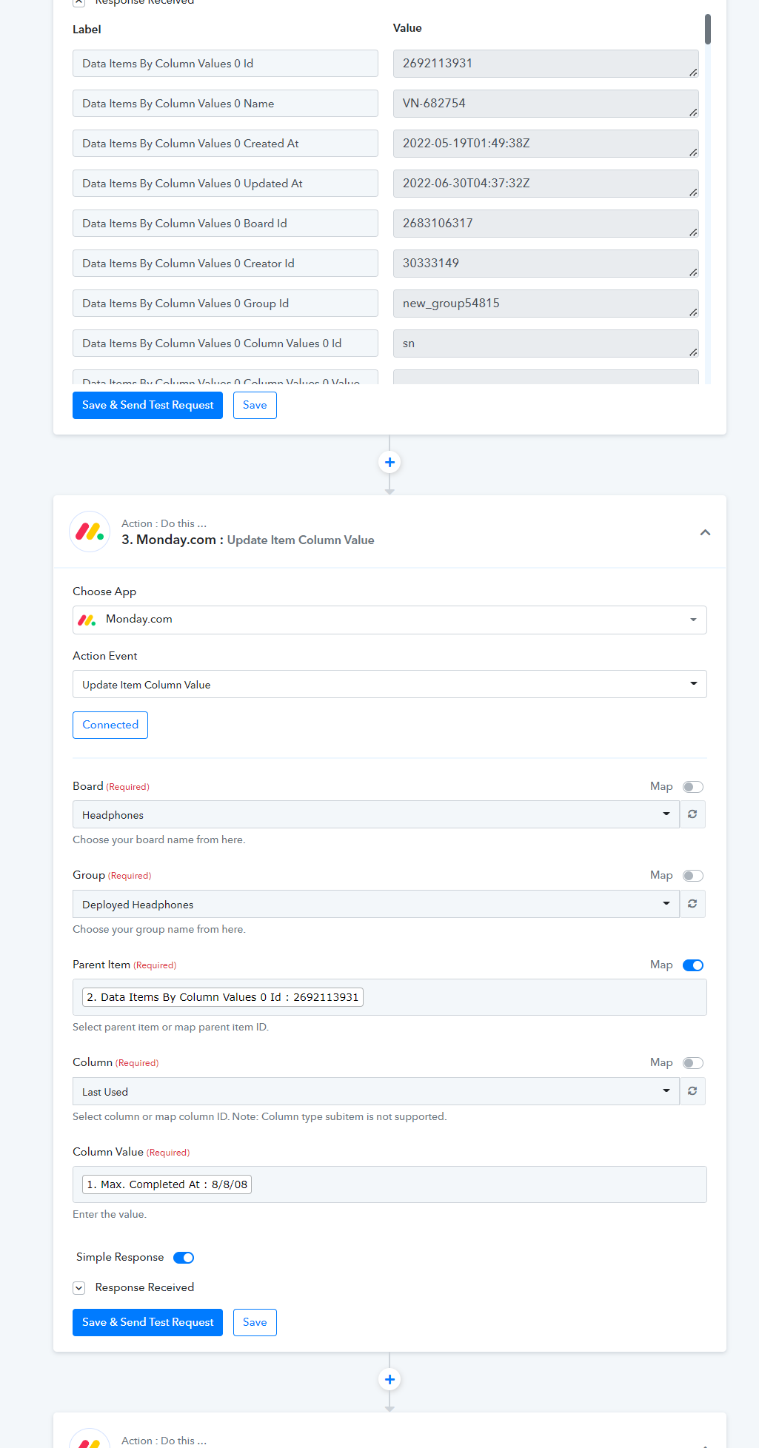Click the step title '3. Monday.com : Update Item Column Value'
Viewport: 759px width, 1448px height.
(x=248, y=540)
